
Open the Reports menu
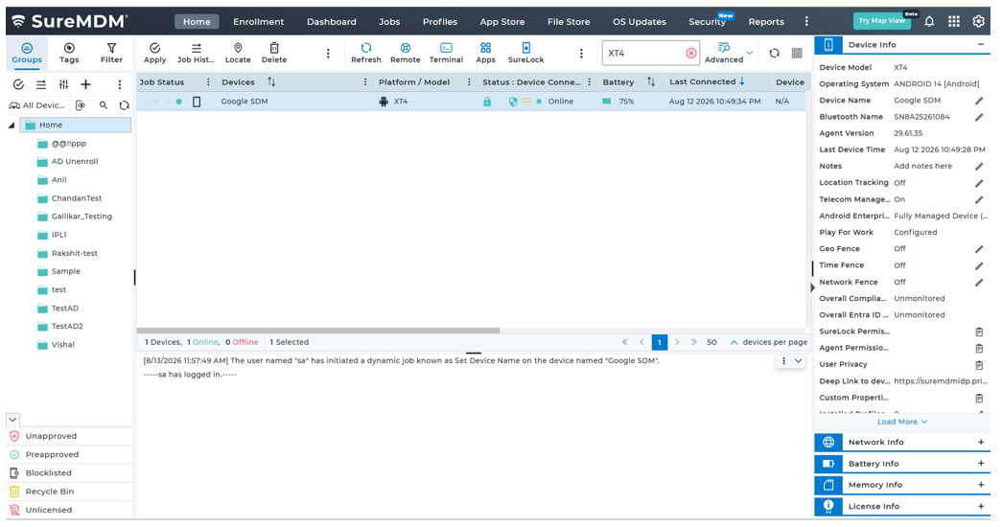click(766, 22)
